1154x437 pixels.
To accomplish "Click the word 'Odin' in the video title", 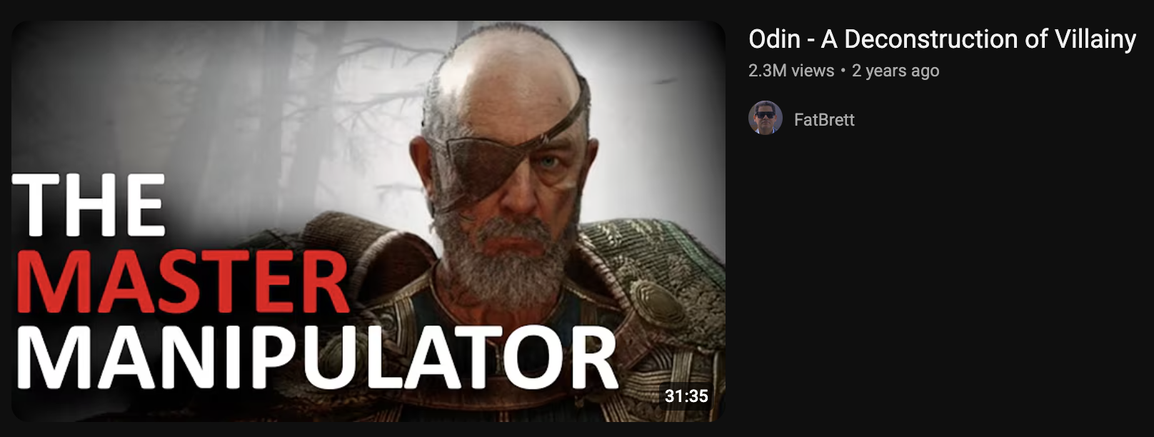I will click(x=774, y=39).
